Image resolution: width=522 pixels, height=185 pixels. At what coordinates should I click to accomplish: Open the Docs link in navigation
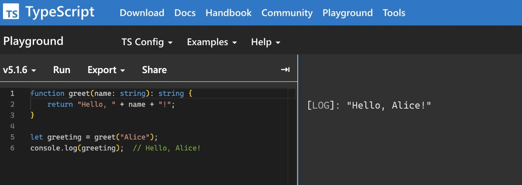coord(185,13)
